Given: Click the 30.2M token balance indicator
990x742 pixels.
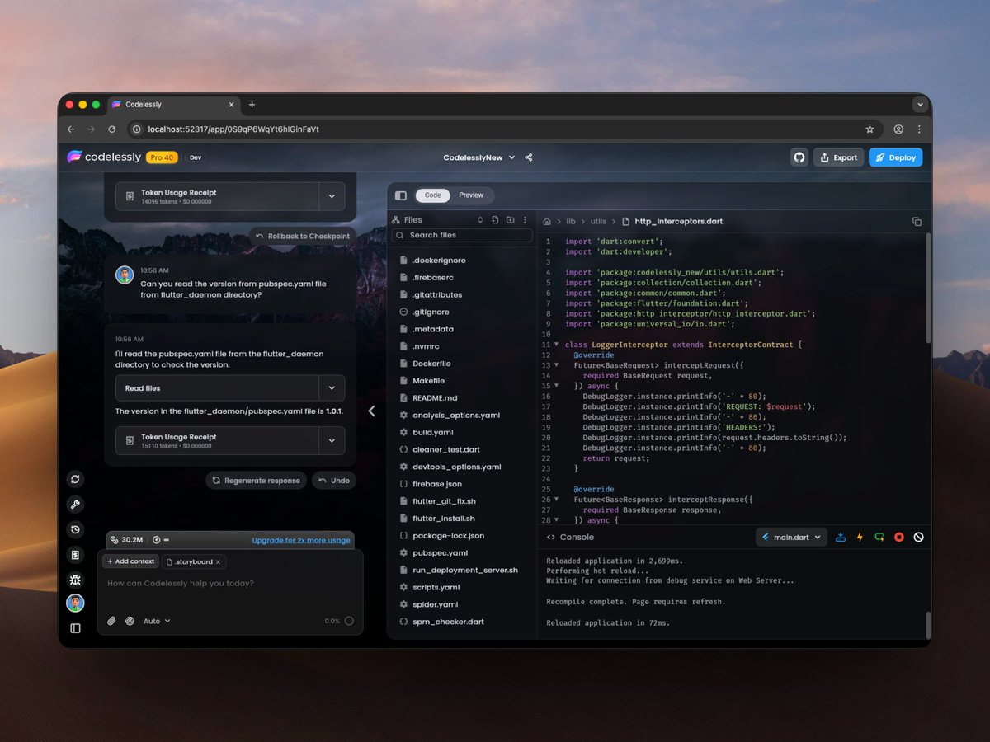Looking at the screenshot, I should tap(127, 540).
